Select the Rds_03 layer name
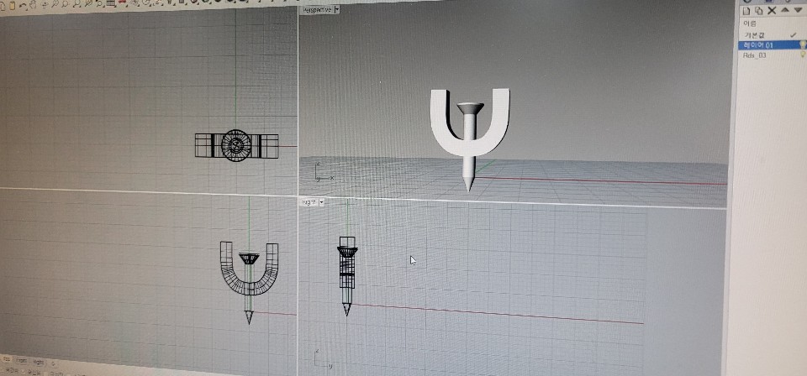 pos(755,55)
